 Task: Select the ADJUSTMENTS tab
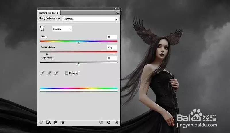pyautogui.click(x=49, y=13)
